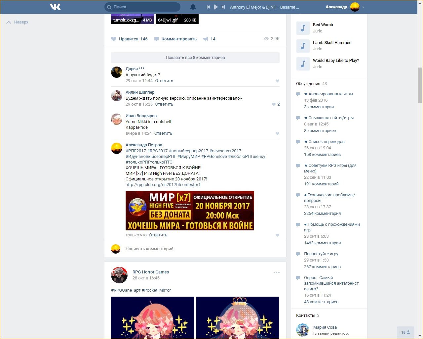Like Александр Петров's comment heart
The width and height of the screenshot is (423, 339).
(x=277, y=235)
